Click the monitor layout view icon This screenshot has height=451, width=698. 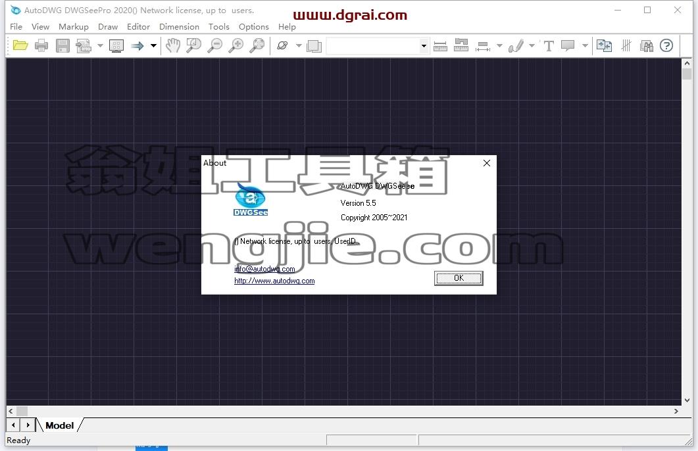116,45
